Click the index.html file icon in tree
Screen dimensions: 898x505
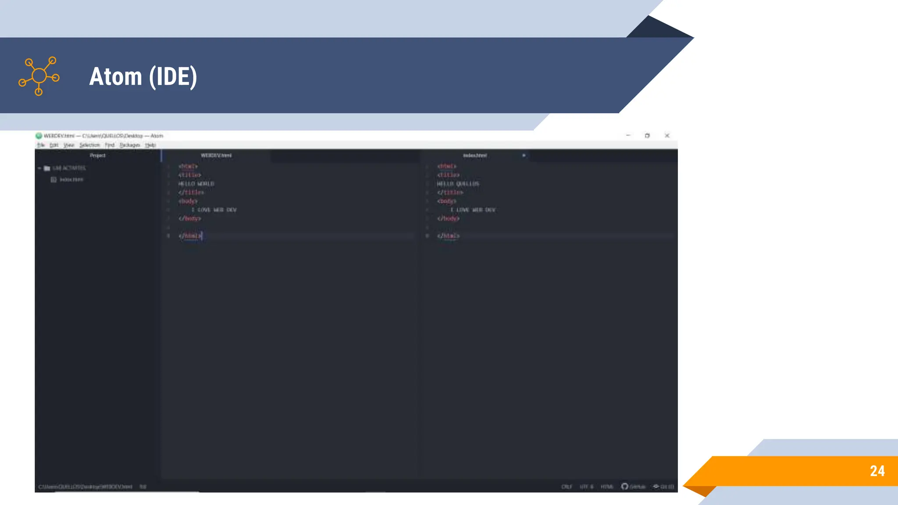coord(53,180)
